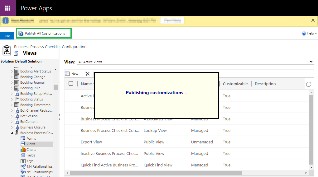318x177 pixels.
Task: Click the Help question mark icon
Action: tap(304, 33)
